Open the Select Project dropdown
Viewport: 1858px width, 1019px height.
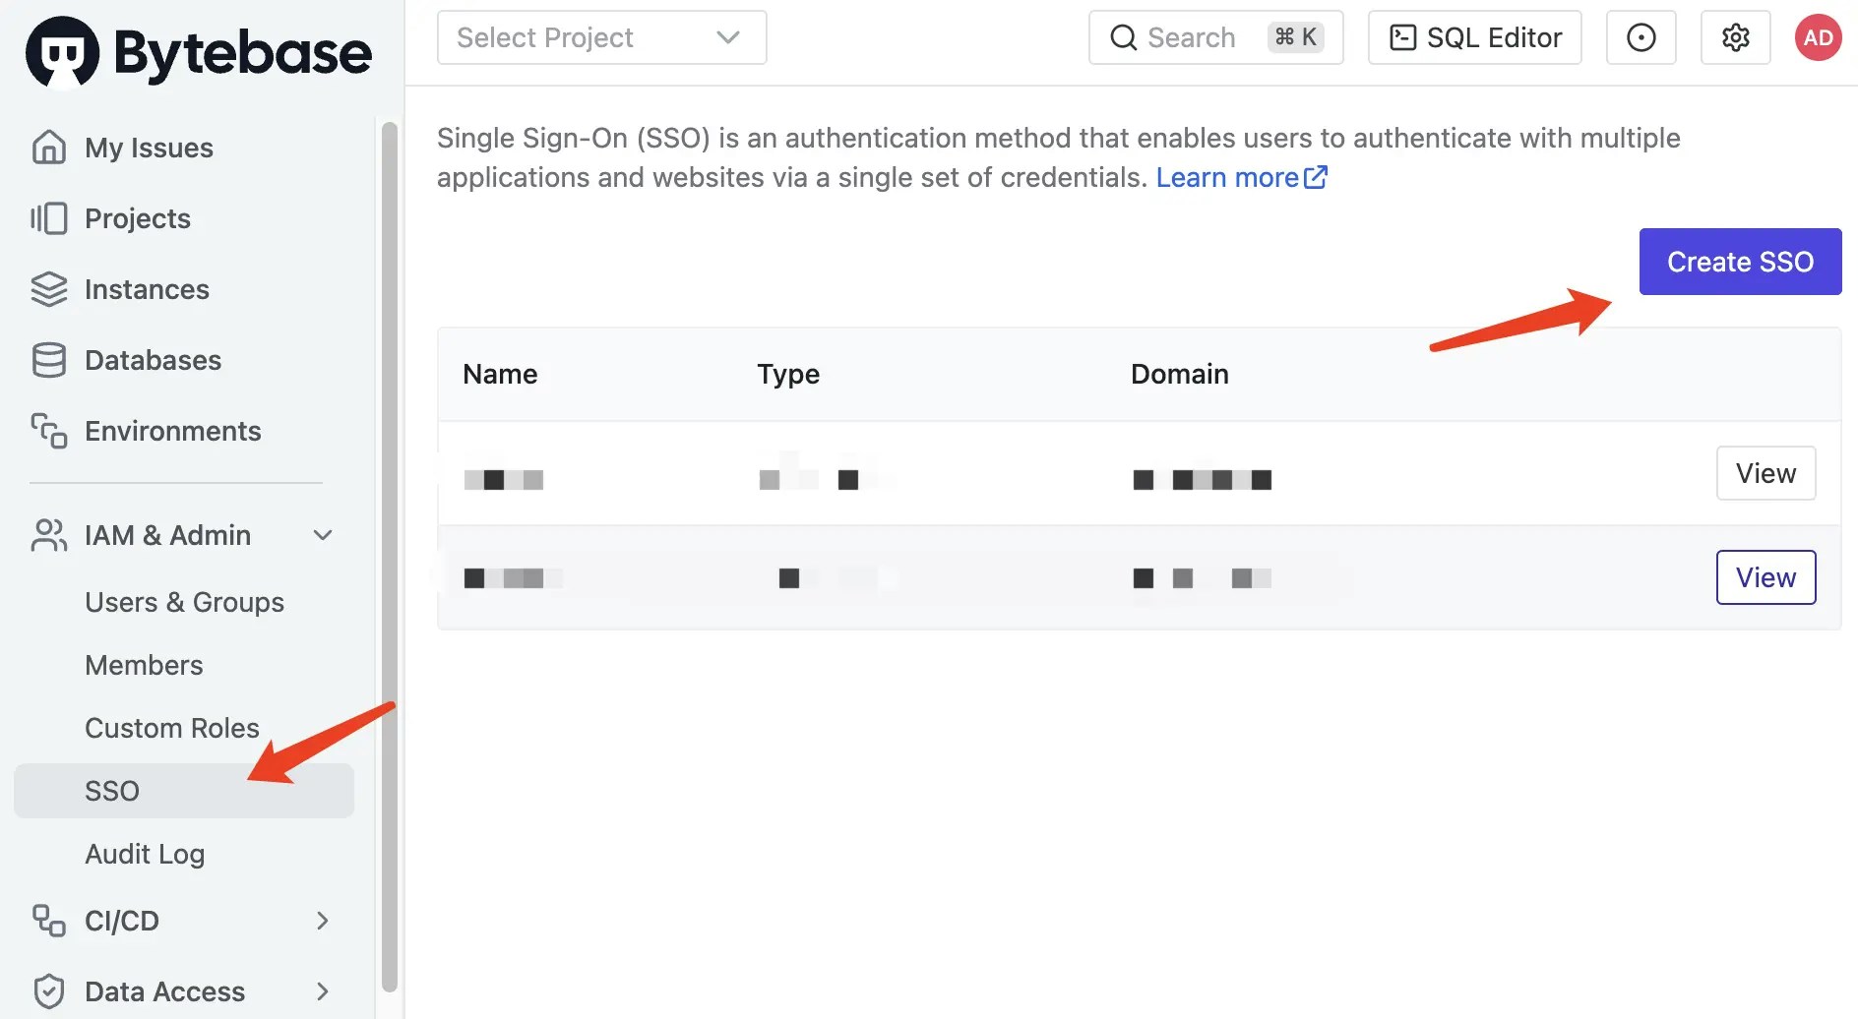(x=600, y=37)
